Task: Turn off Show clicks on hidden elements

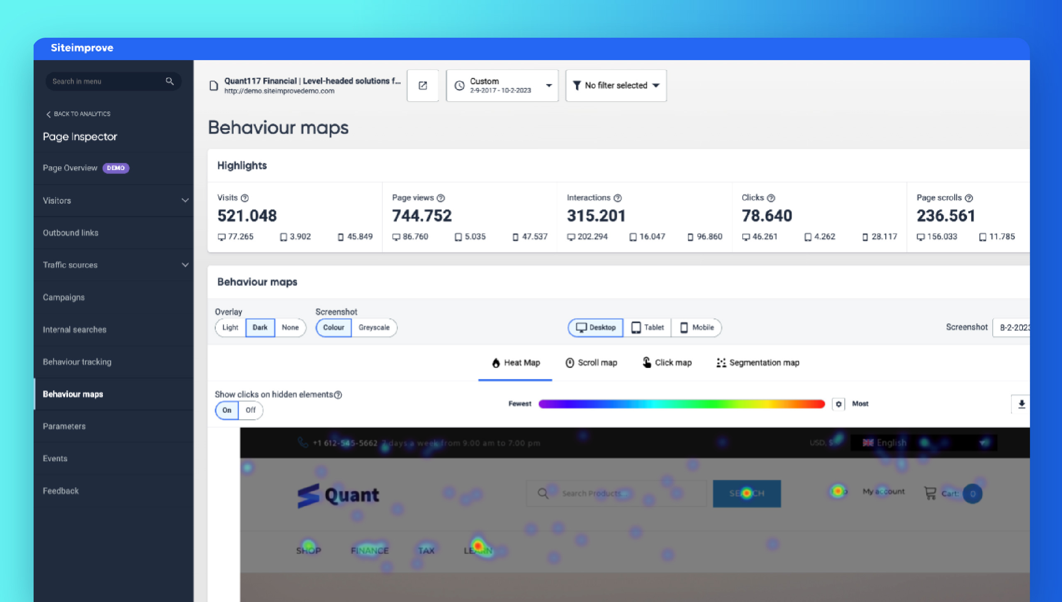Action: (x=251, y=410)
